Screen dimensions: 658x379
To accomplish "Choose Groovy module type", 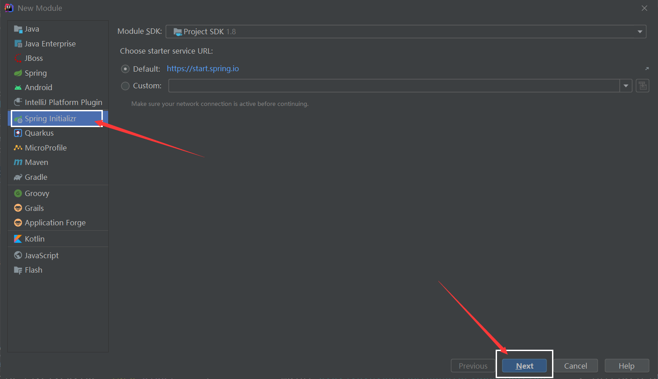I will (58, 193).
